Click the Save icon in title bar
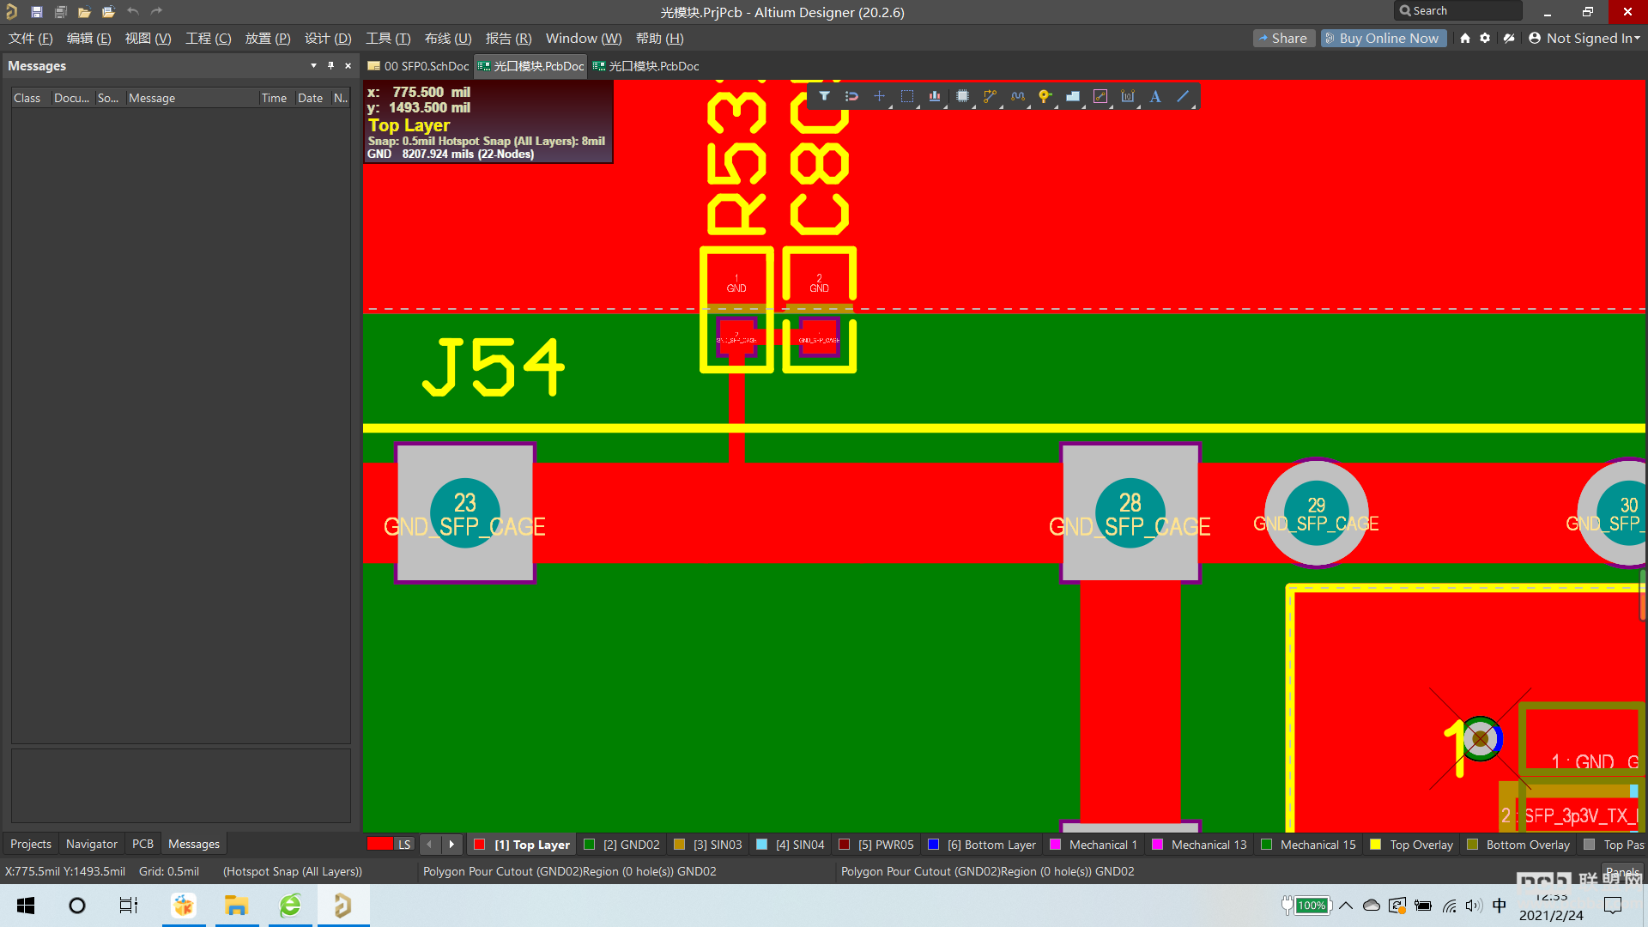The width and height of the screenshot is (1648, 927). click(x=36, y=12)
